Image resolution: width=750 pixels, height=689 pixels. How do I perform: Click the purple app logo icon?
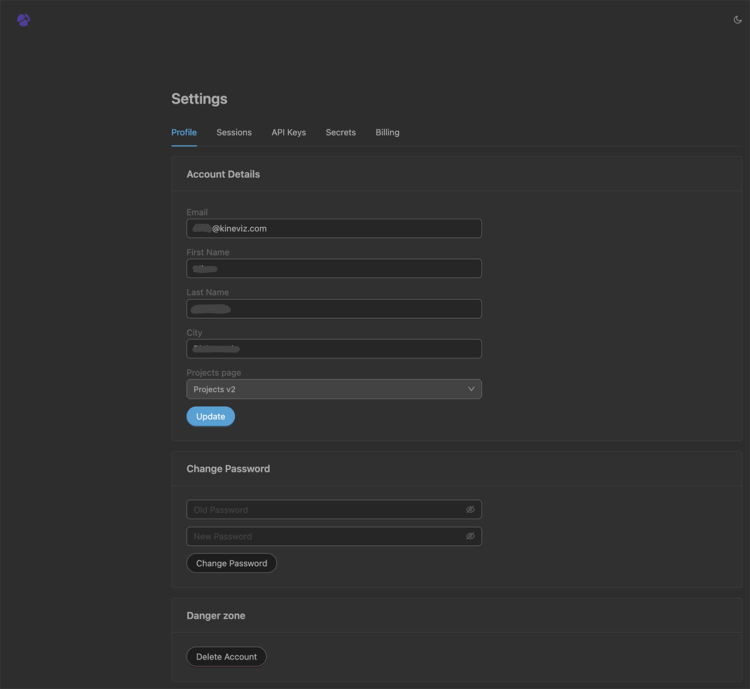click(x=23, y=20)
